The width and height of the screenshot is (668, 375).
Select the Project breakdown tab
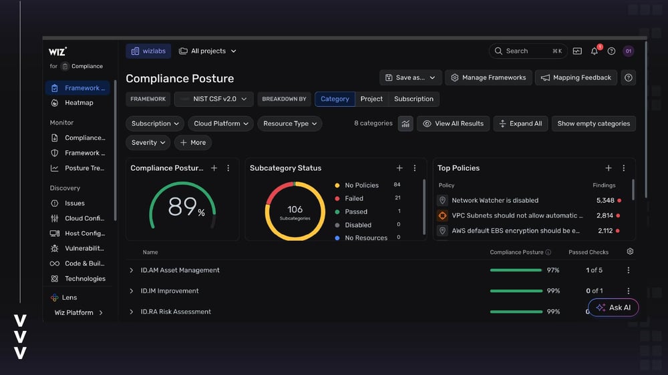pyautogui.click(x=371, y=99)
